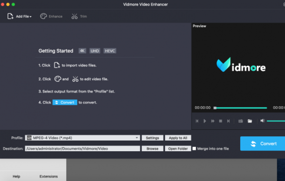The image size is (285, 181).
Task: Select the Trim scissors tool
Action: (79, 16)
